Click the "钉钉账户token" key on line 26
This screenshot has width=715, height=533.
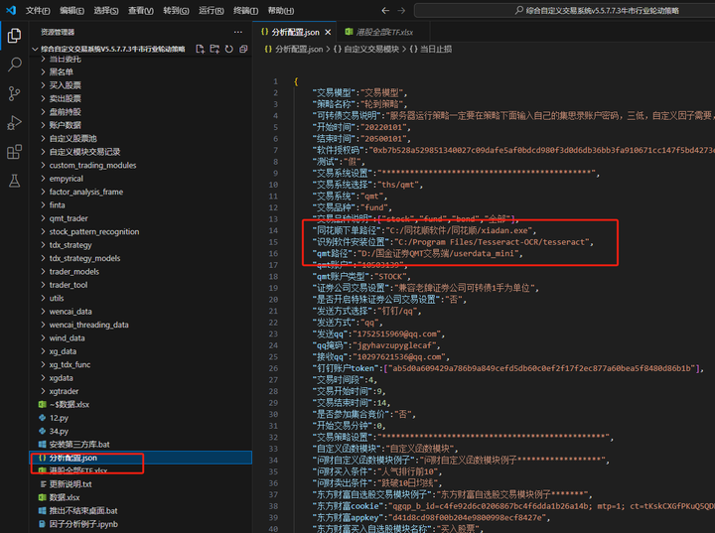tap(348, 368)
